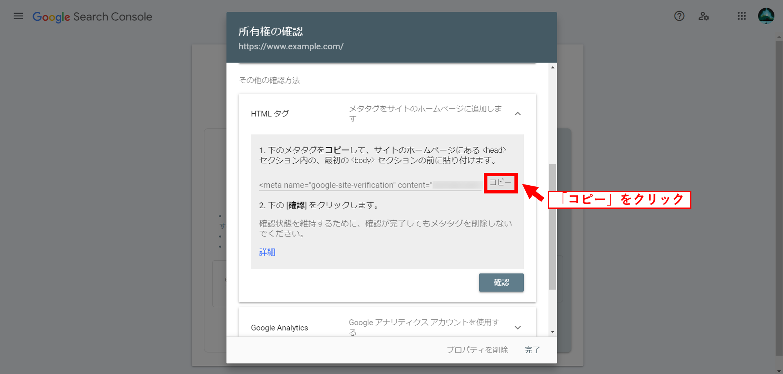Open the 詳細 link

click(267, 252)
